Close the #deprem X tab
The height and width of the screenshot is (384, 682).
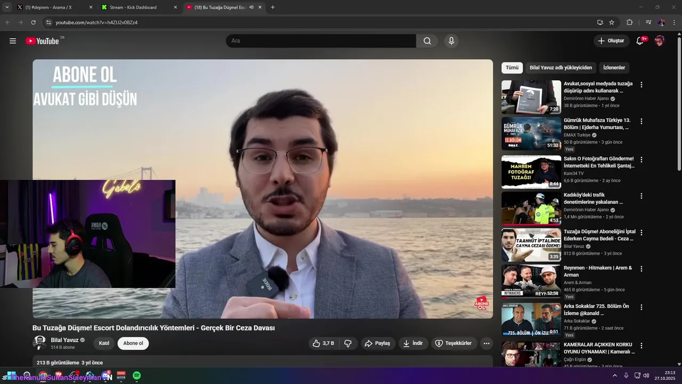point(91,7)
